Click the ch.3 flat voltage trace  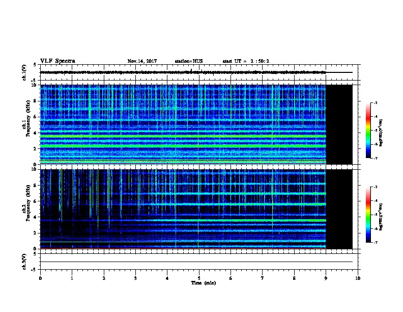[x=196, y=262]
